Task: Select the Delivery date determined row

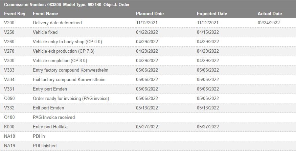Action: pos(57,23)
